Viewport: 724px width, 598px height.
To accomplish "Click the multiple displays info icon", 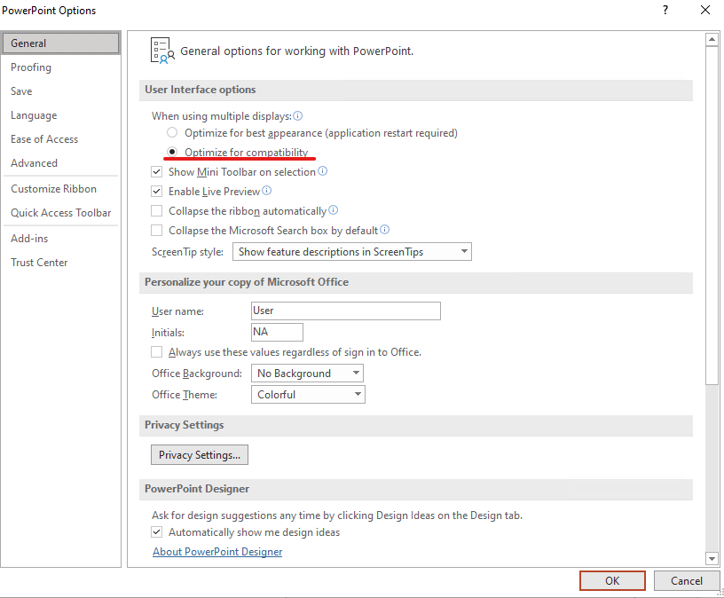I will click(298, 116).
